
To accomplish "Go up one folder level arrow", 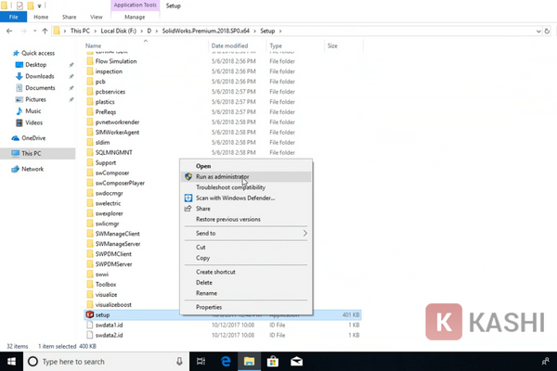I will pyautogui.click(x=45, y=32).
